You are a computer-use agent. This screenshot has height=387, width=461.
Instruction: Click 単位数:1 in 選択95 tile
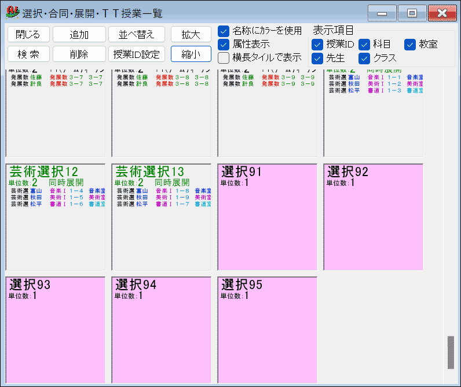[x=235, y=295]
